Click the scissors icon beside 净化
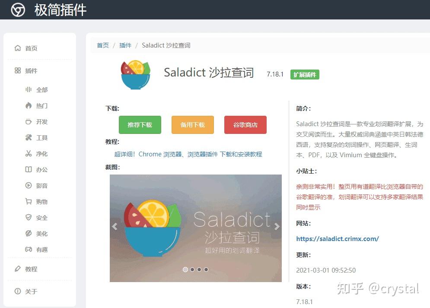 tap(29, 153)
